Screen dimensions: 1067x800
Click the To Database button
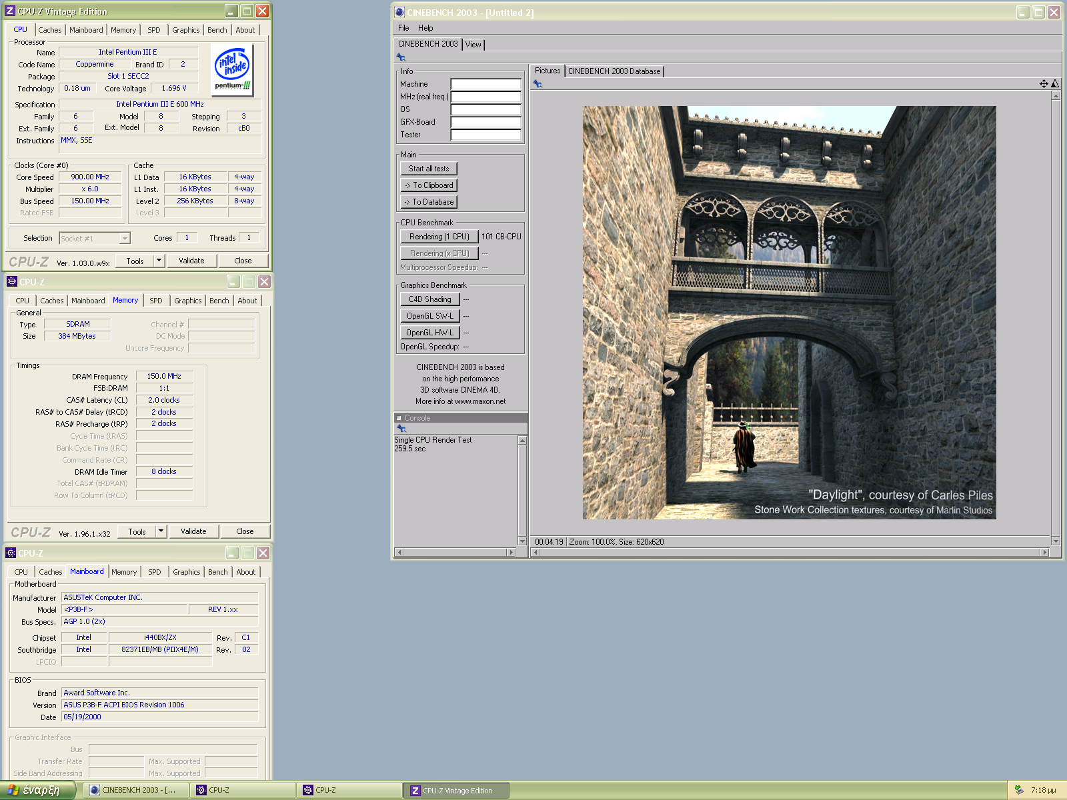(x=429, y=202)
